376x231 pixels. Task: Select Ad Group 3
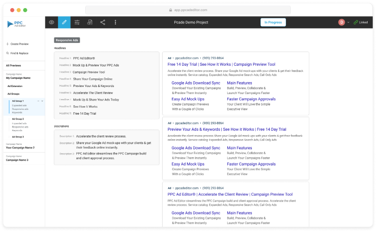(18, 137)
